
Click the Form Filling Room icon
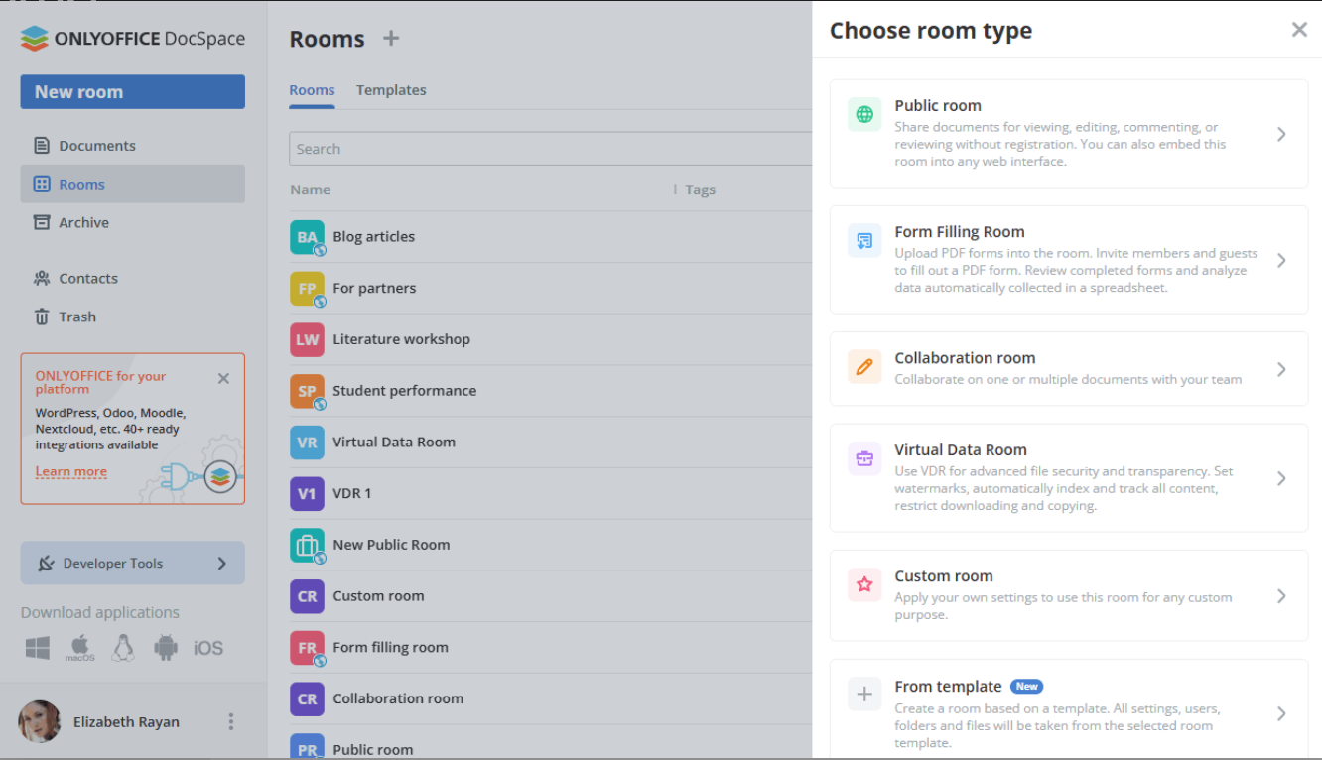(864, 241)
